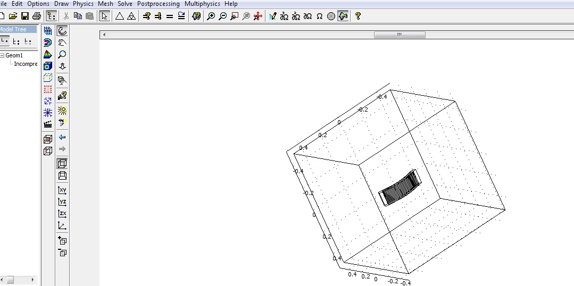Toggle Deformed Shape blue arrows icon
574x286 pixels.
pos(47,101)
